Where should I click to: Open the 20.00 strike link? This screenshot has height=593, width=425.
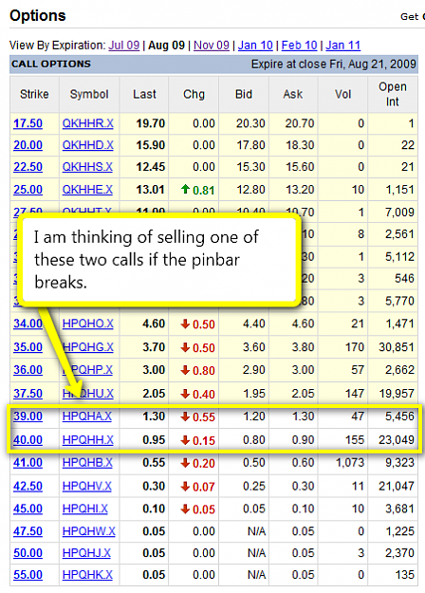tap(28, 145)
